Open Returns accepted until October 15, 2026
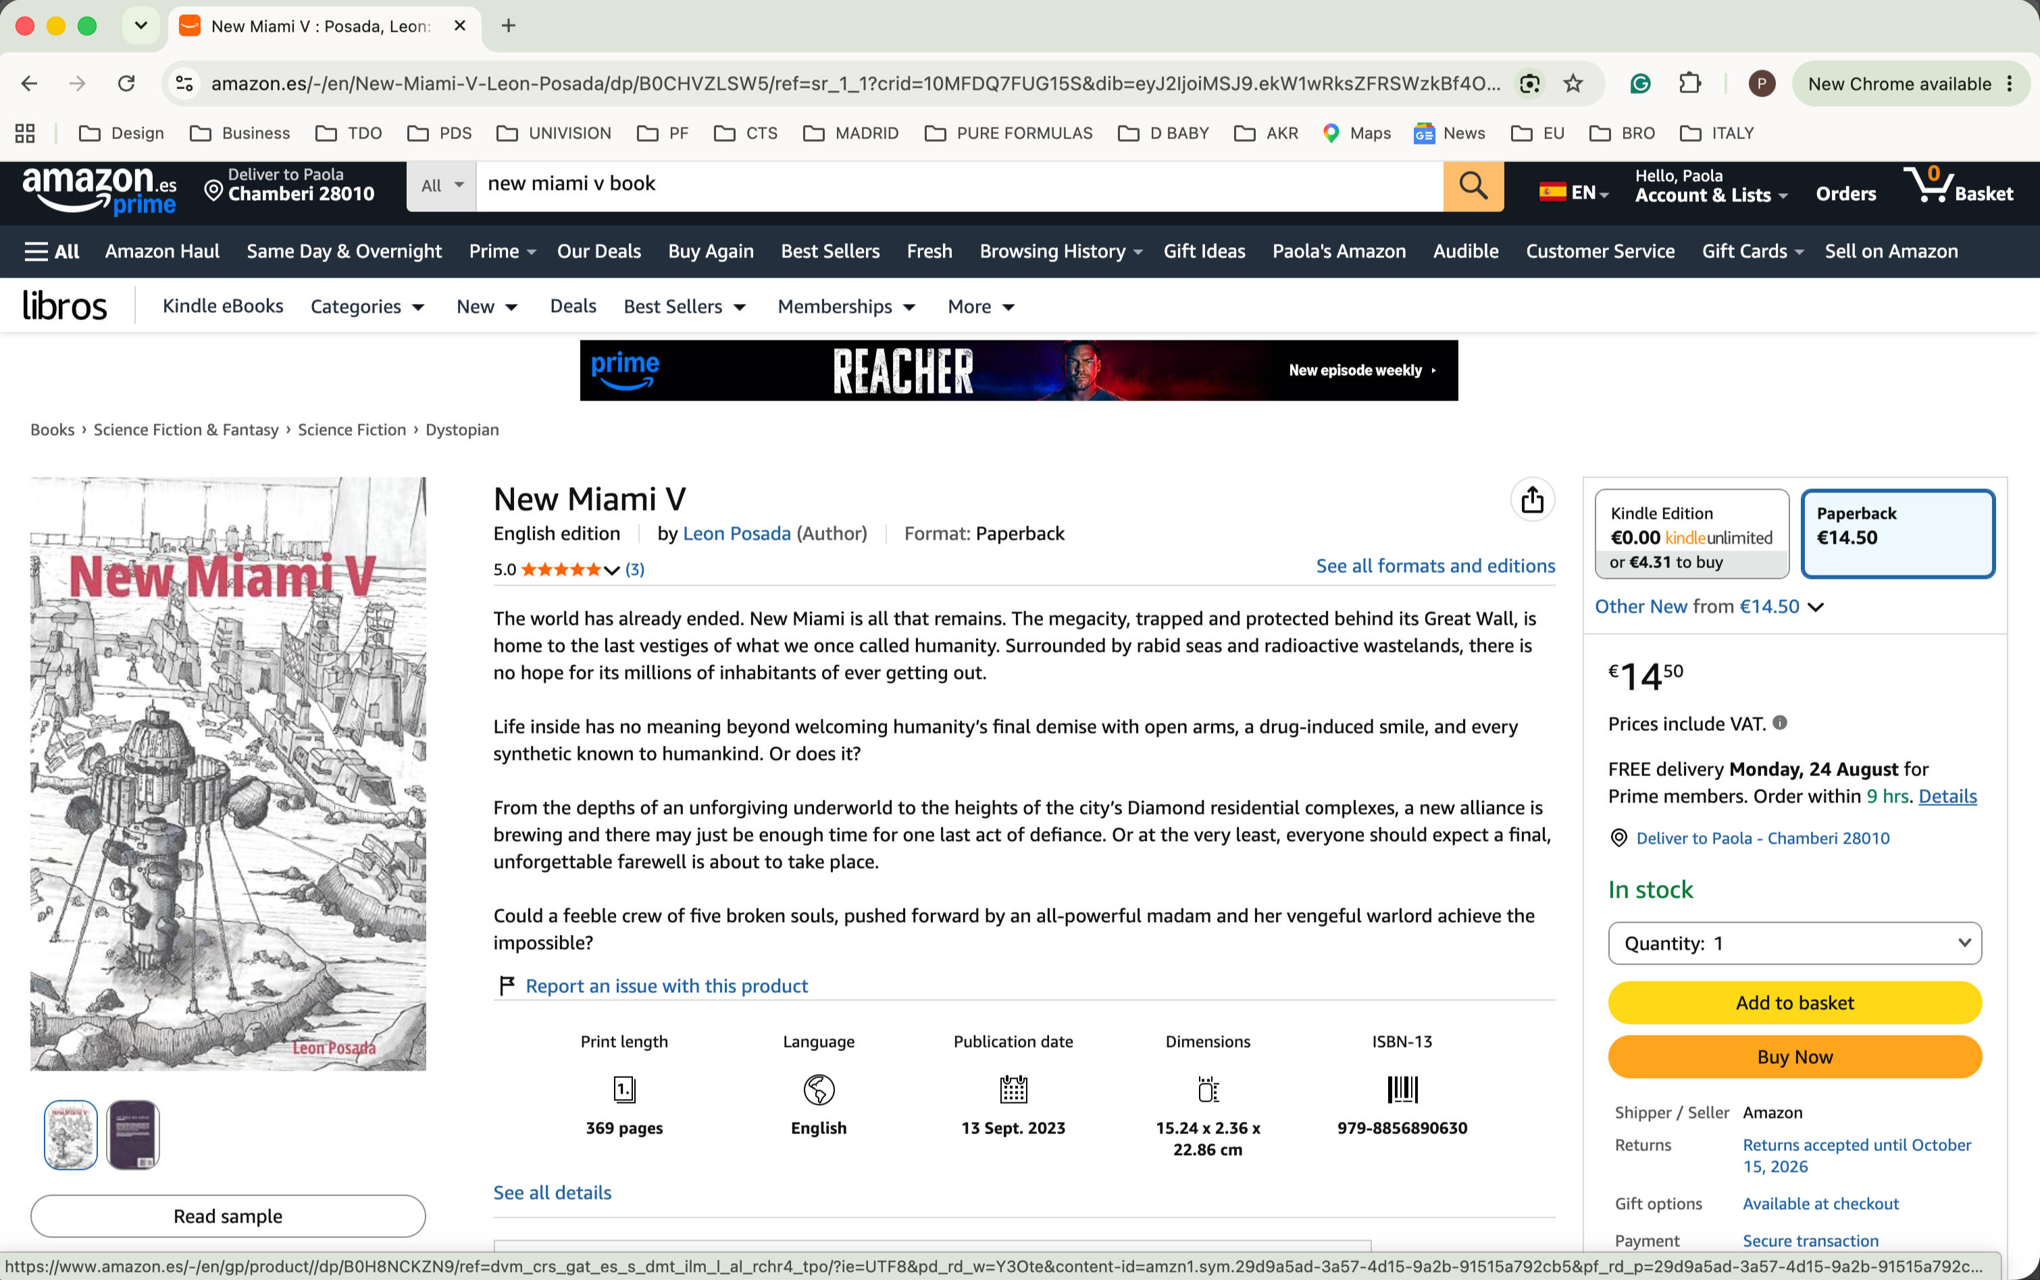This screenshot has height=1280, width=2040. [x=1856, y=1155]
